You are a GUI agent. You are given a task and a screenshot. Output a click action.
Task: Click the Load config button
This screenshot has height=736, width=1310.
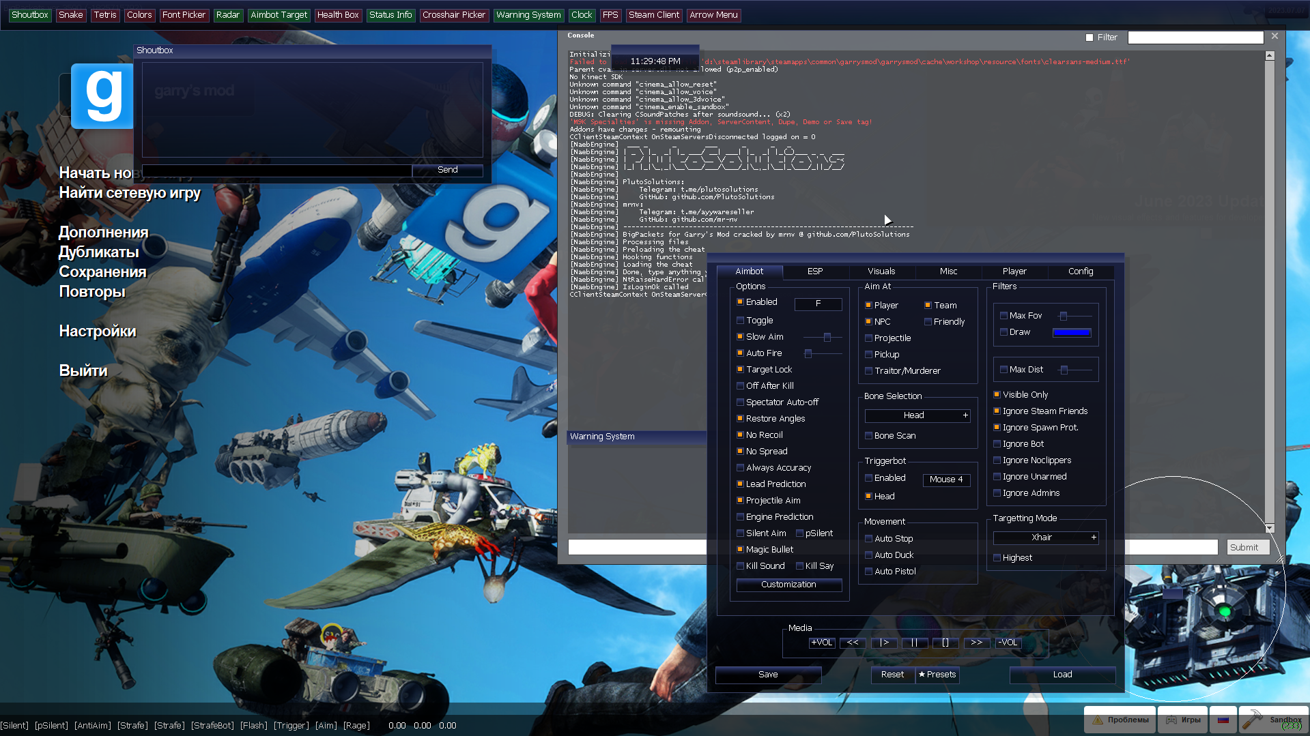1062,675
